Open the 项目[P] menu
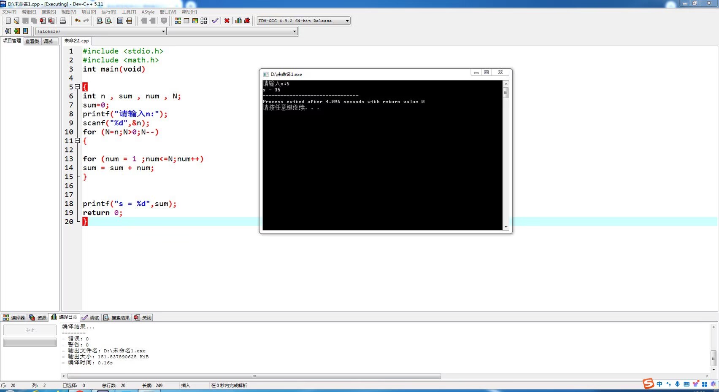 89,12
